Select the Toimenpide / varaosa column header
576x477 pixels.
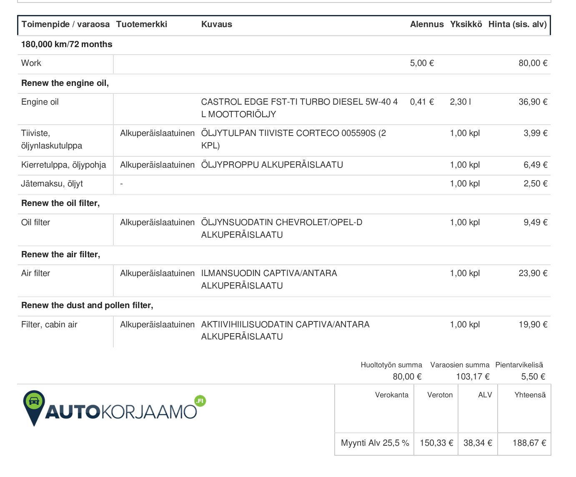[65, 24]
